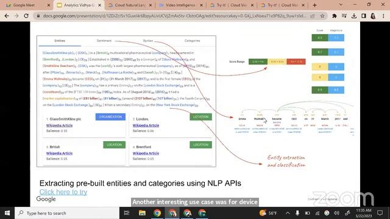Click the yellow Score Range swatch
Viewport: 390px width, 219px height.
tap(277, 61)
